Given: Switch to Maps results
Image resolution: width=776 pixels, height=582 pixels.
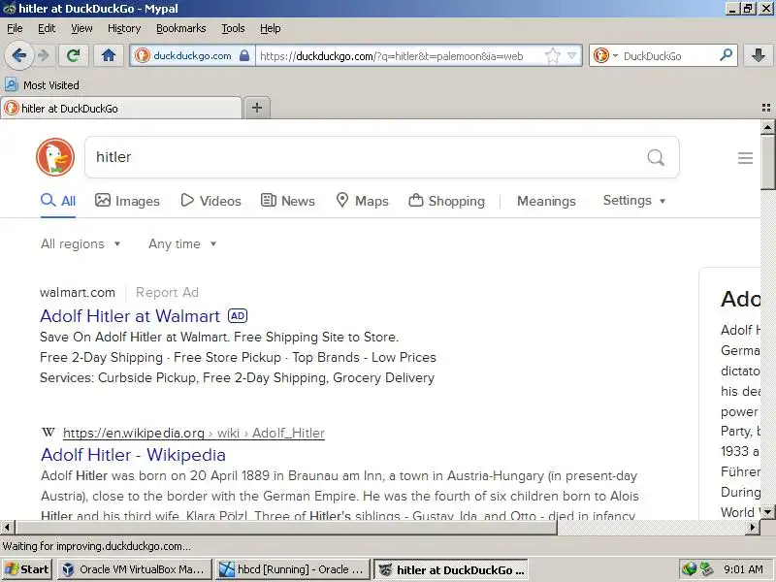Looking at the screenshot, I should [362, 201].
